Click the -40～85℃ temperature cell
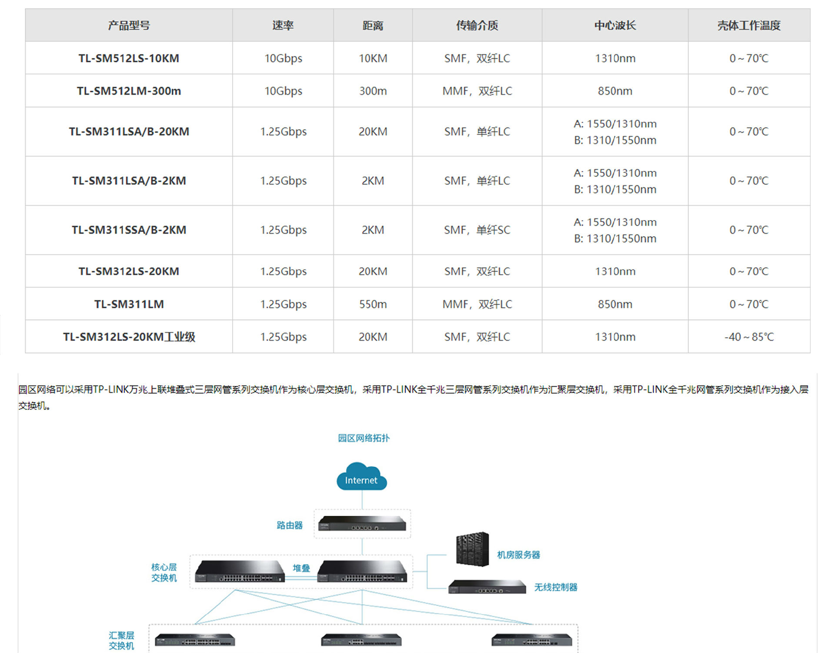The image size is (835, 653). 749,337
